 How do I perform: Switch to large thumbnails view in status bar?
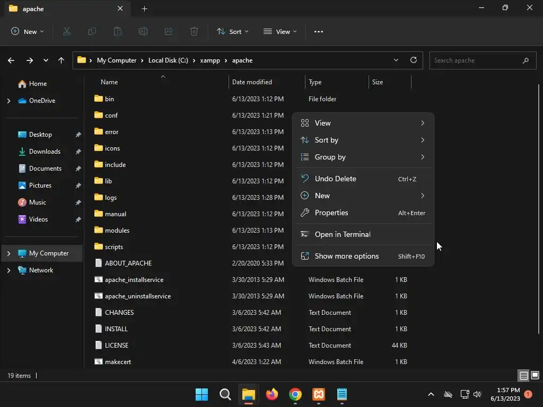pyautogui.click(x=535, y=375)
